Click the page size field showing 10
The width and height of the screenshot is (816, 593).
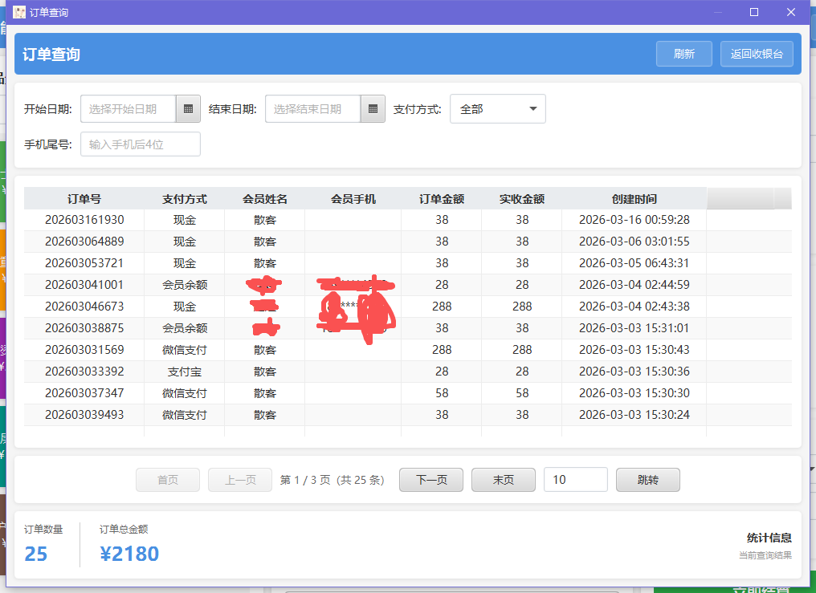[575, 480]
